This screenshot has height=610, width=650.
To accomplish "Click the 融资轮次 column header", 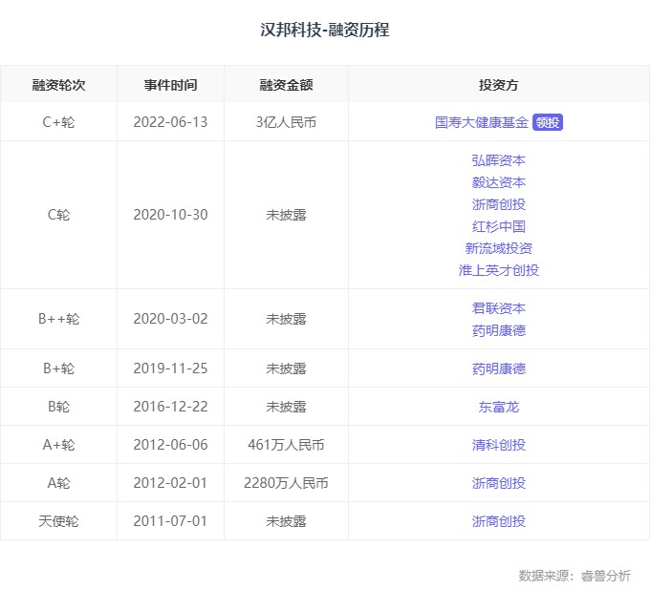I will tap(58, 85).
